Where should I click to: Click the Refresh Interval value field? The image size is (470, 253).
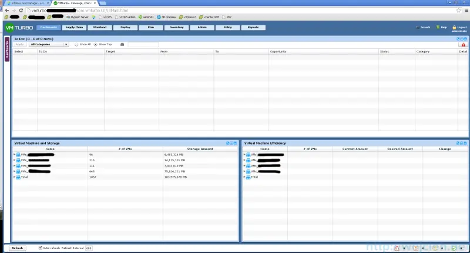89,248
